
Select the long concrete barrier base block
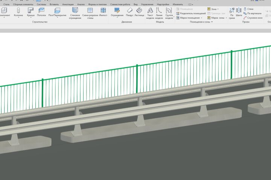tap(151, 124)
